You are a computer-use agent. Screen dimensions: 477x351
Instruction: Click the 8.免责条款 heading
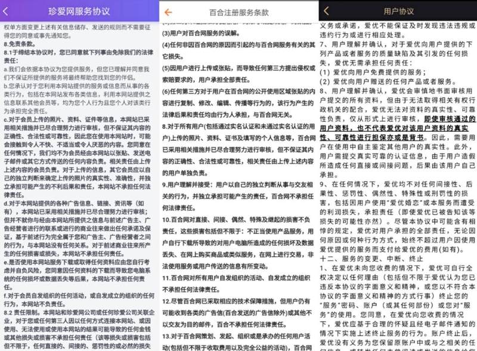coord(20,44)
